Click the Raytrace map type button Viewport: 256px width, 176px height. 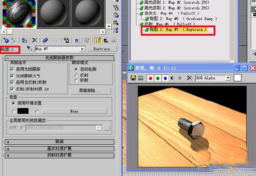[x=102, y=49]
